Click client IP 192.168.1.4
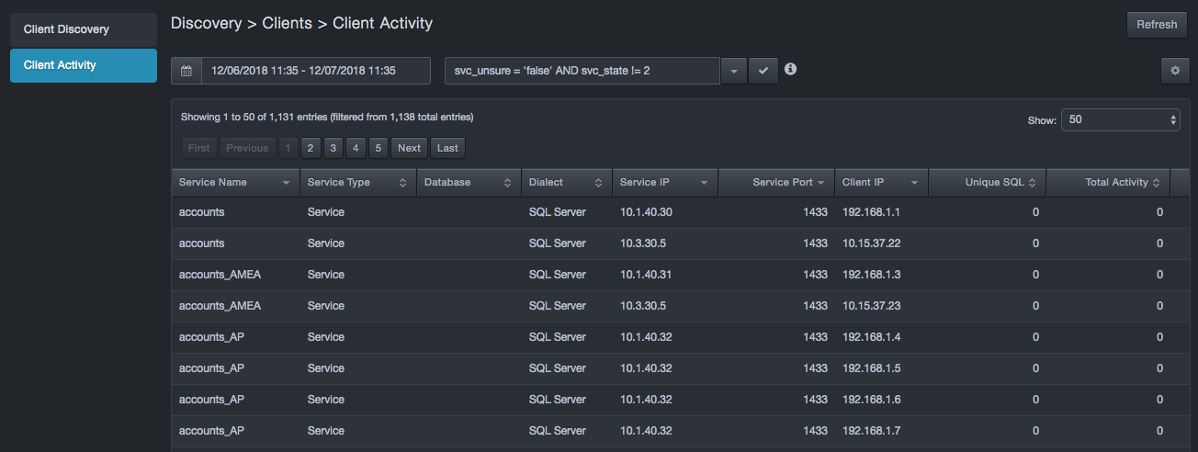 [871, 337]
